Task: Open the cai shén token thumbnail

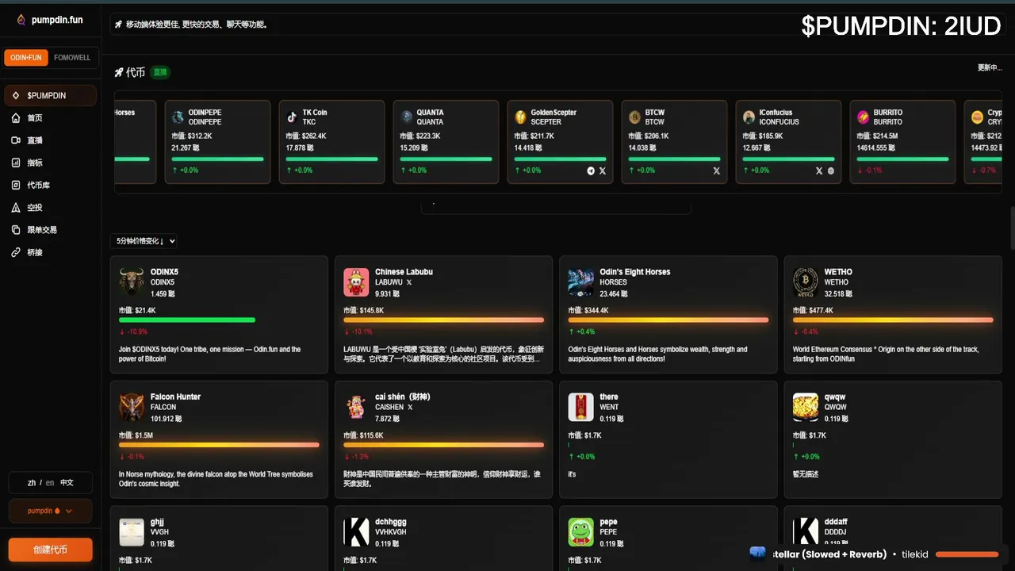Action: click(x=356, y=407)
